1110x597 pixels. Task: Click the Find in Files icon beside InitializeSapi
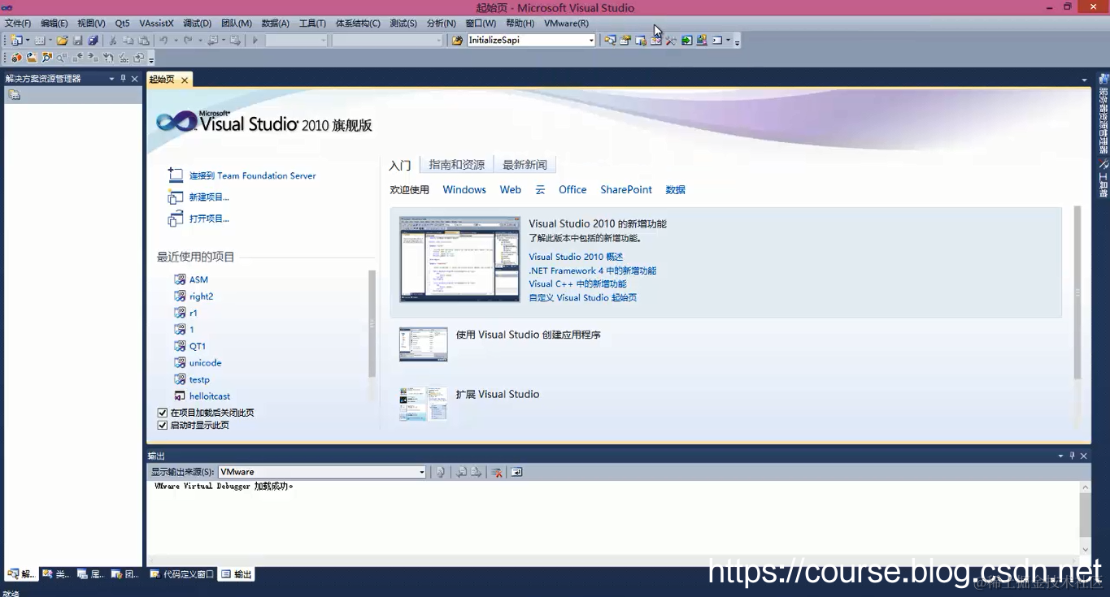coord(457,41)
